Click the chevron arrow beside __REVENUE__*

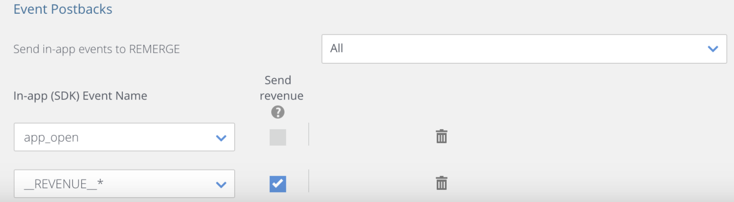[221, 184]
